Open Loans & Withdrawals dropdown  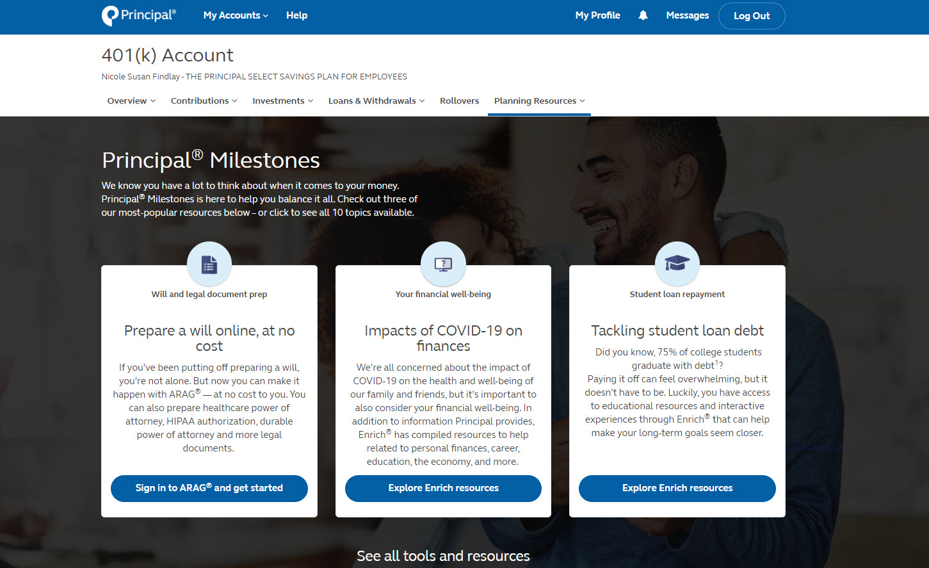click(376, 101)
